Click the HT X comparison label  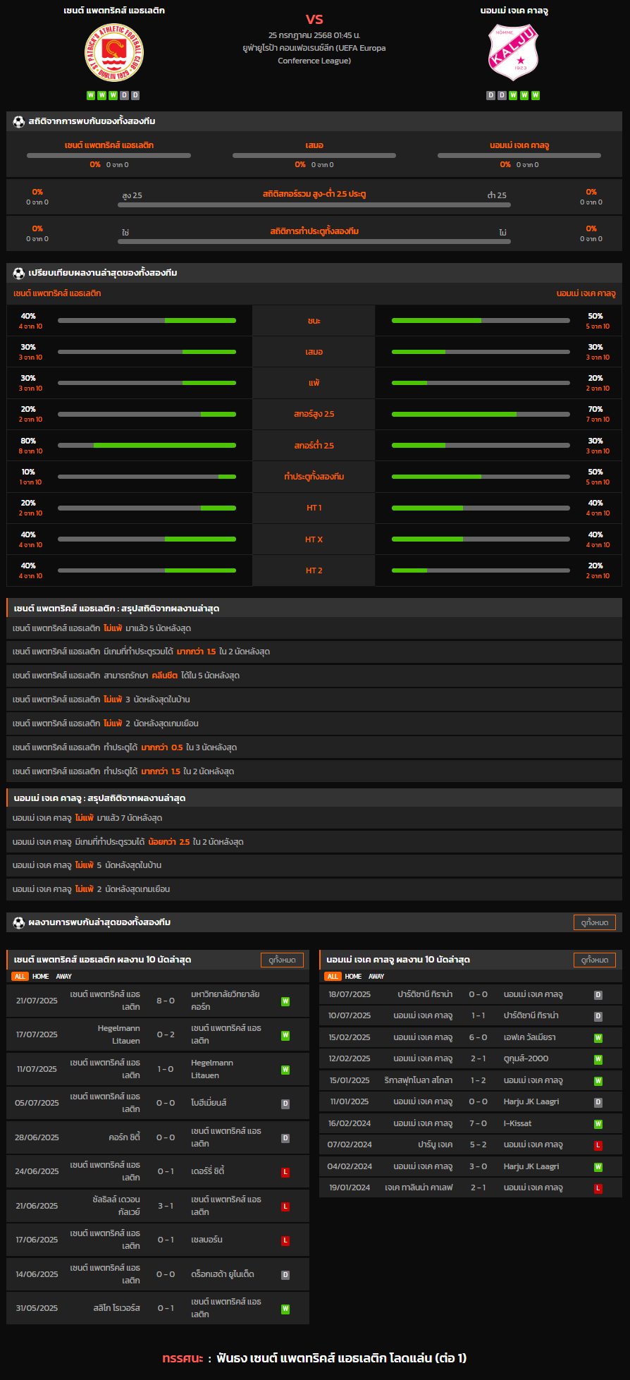(x=314, y=539)
